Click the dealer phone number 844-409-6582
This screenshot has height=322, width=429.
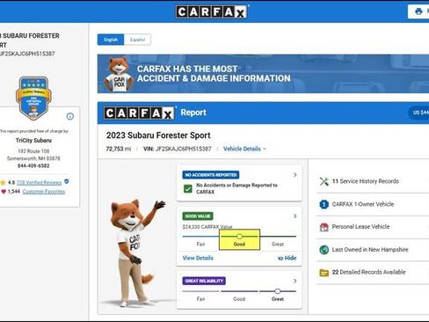pyautogui.click(x=33, y=166)
